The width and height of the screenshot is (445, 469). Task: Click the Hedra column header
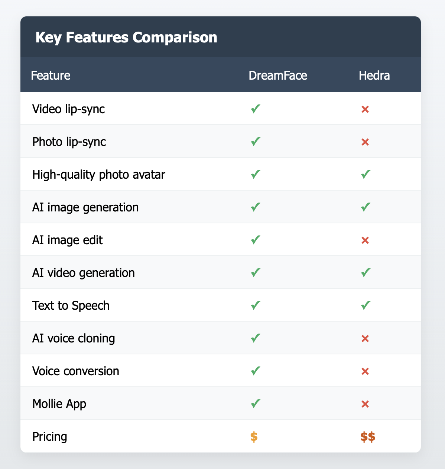click(374, 76)
